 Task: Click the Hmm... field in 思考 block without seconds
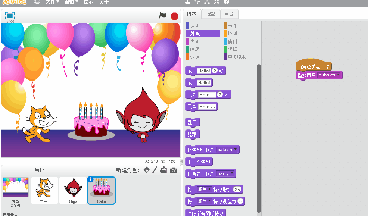tap(207, 107)
